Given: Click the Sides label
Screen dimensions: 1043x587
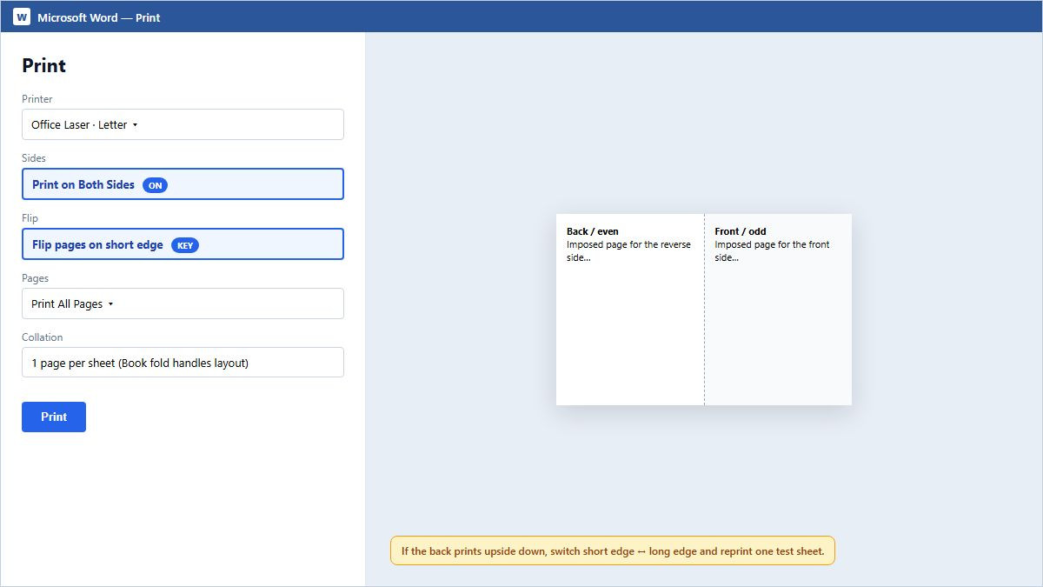Looking at the screenshot, I should [x=34, y=158].
